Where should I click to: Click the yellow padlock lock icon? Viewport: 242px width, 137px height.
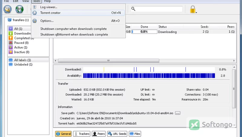point(193,9)
